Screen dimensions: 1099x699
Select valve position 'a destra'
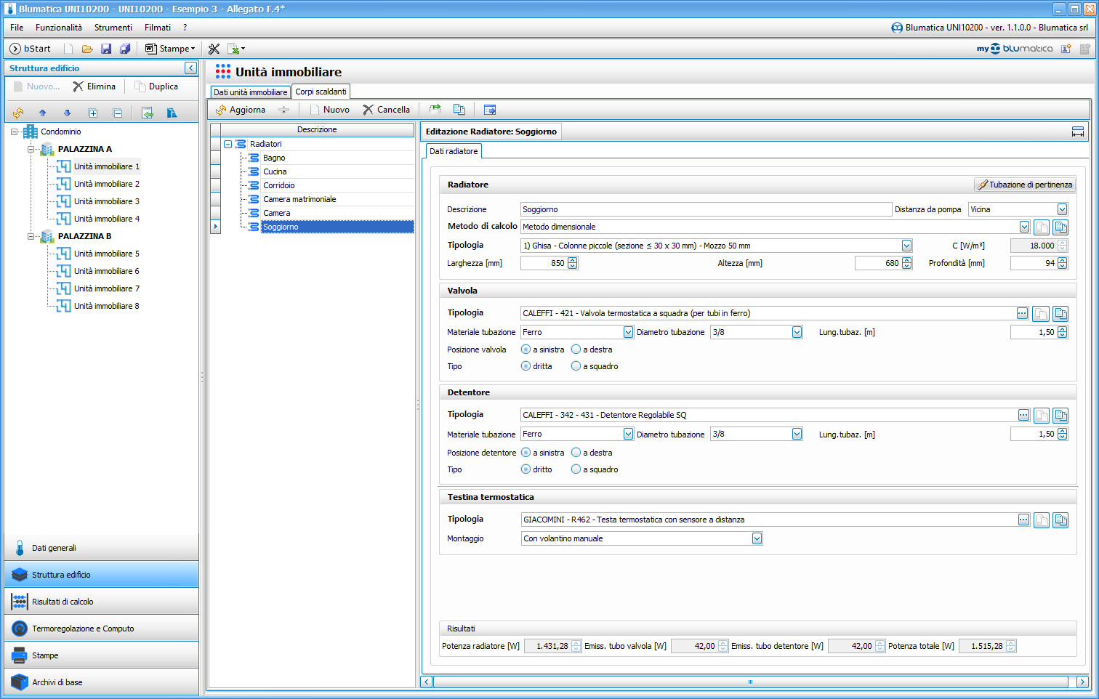point(576,349)
